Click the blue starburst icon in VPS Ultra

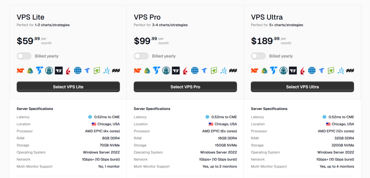[x=341, y=70]
